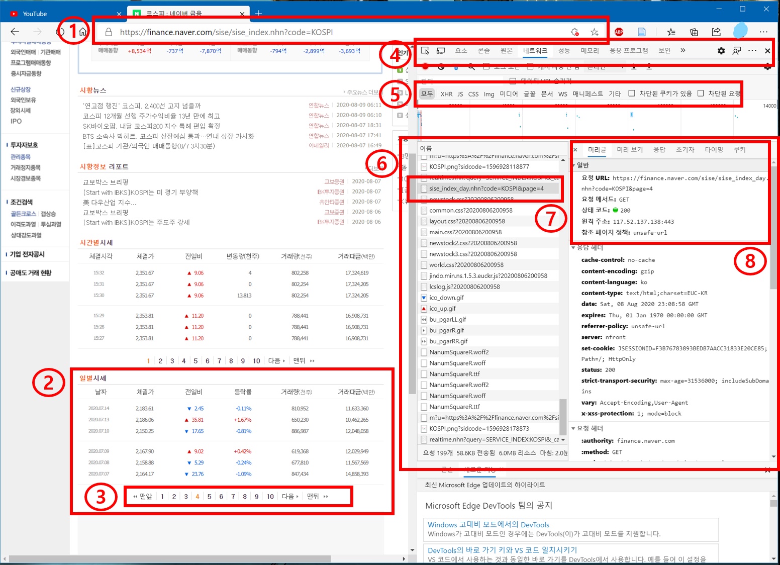Select request jindo.min.ns.1.5.3.euckr.js row

[489, 276]
